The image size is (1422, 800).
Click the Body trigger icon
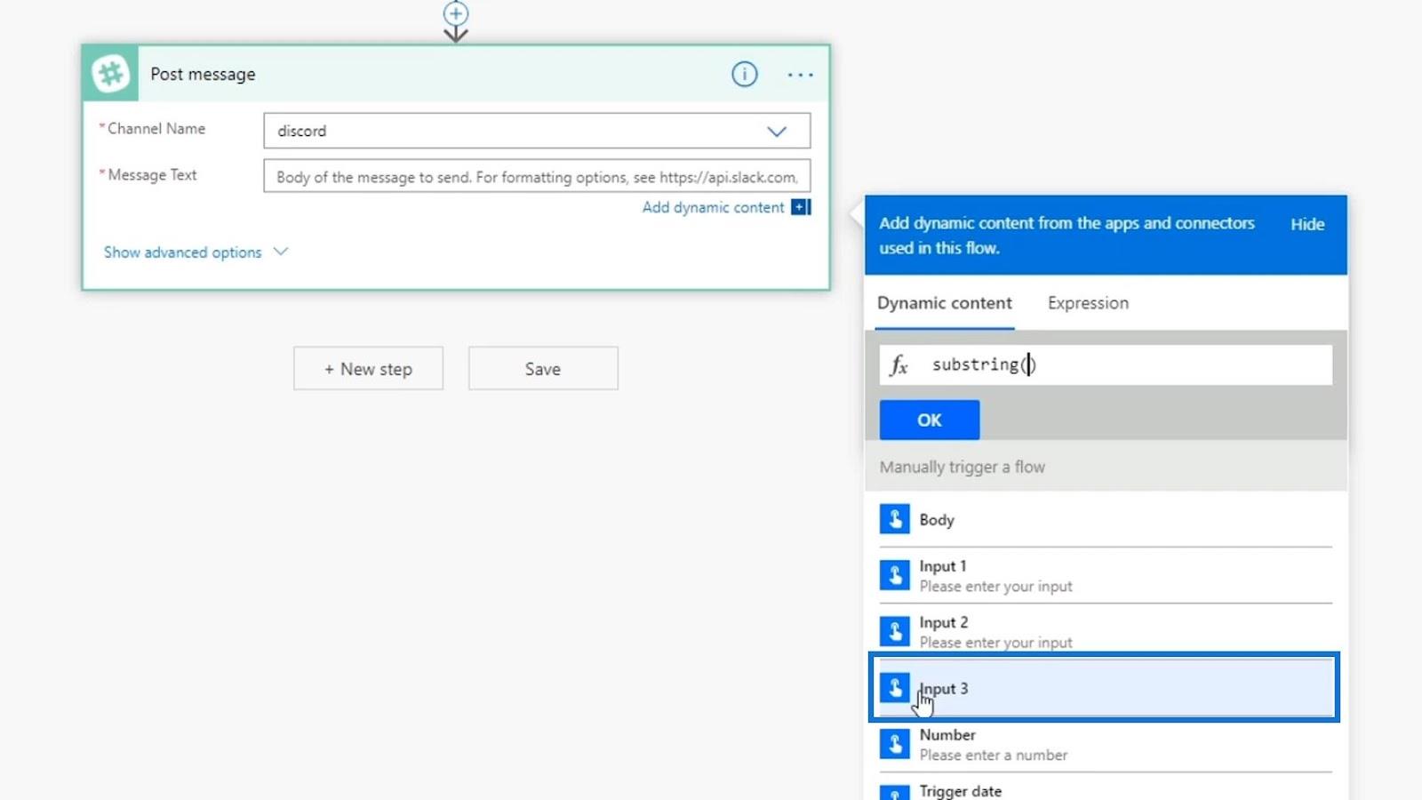895,519
